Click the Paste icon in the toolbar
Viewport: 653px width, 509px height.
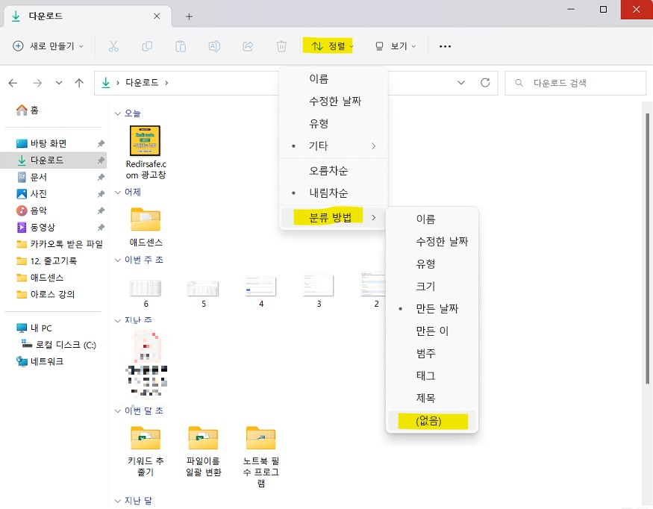pos(180,46)
